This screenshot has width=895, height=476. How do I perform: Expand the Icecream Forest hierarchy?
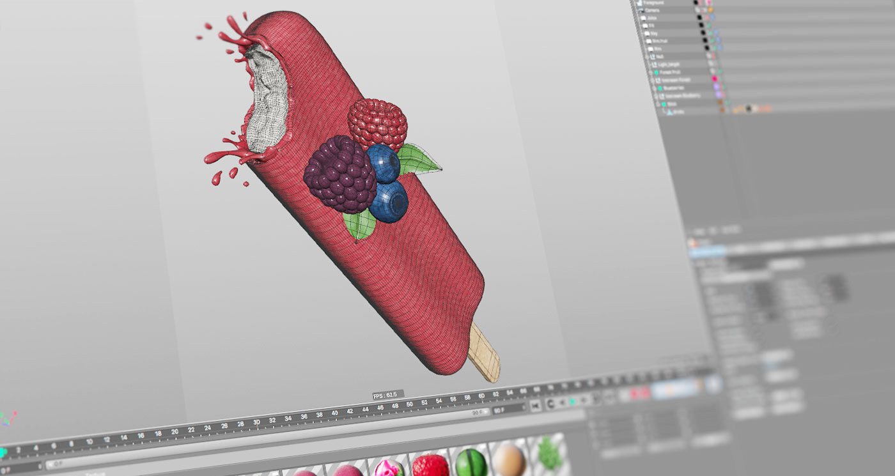pos(653,80)
